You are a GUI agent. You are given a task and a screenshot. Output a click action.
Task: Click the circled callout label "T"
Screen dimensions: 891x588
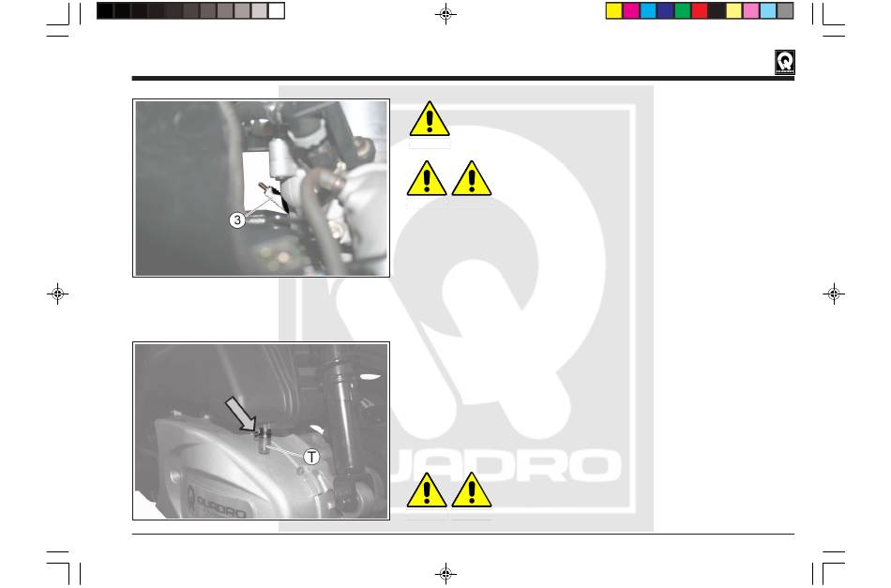(x=311, y=457)
